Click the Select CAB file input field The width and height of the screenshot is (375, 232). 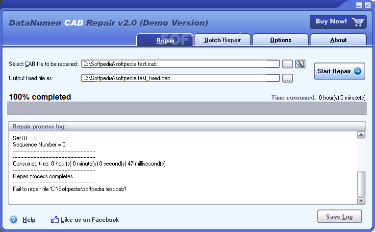(x=180, y=64)
